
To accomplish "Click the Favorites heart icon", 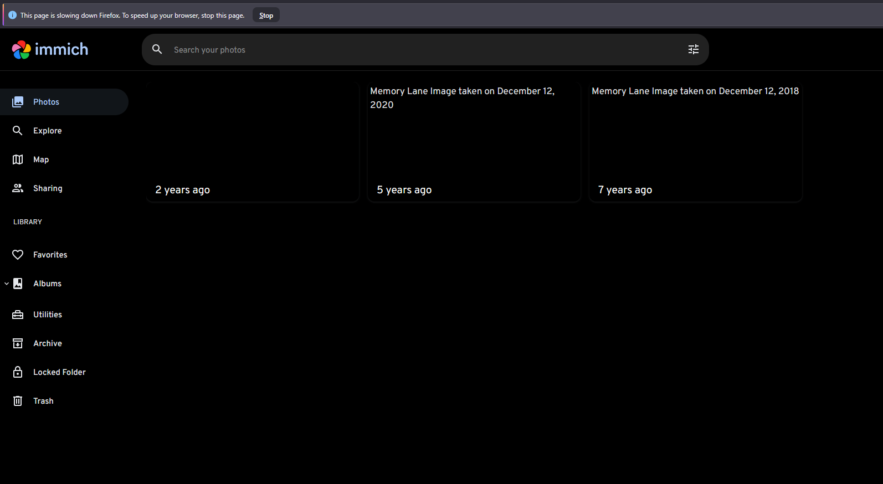I will [x=18, y=255].
